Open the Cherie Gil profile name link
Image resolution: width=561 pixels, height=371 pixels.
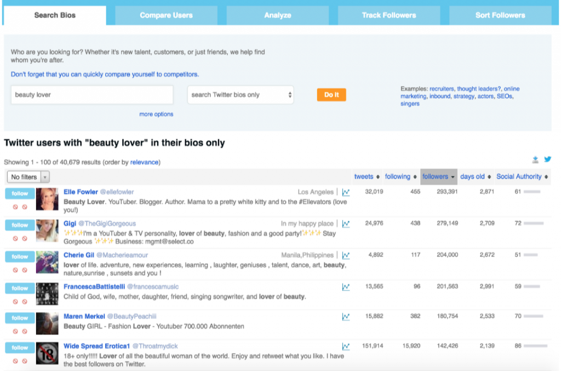(x=79, y=255)
